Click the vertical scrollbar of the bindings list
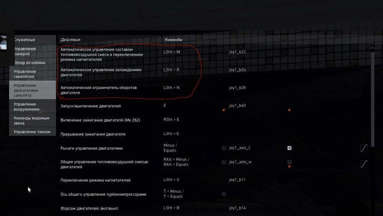Screen dimensions: 383x216 click(372, 115)
